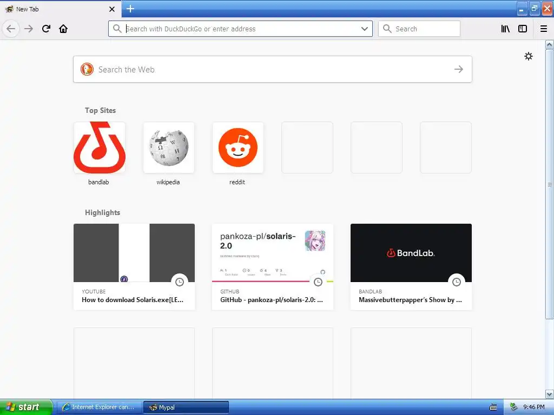Viewport: 554px width, 415px height.
Task: Click the Search the Web field
Action: (x=273, y=69)
